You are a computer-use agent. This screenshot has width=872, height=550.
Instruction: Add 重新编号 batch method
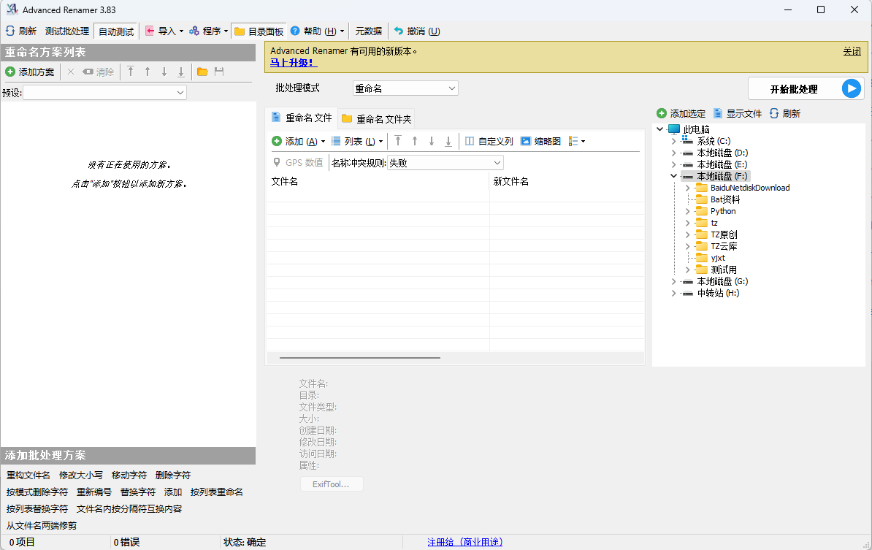94,492
